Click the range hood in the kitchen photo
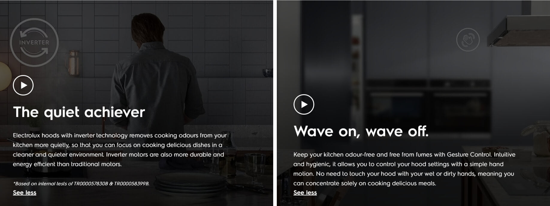Viewport: 550px width, 206px height. [x=518, y=31]
